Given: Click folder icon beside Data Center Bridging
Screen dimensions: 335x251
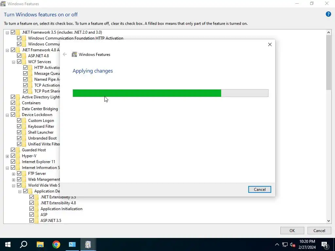Looking at the screenshot, I should (18, 109).
